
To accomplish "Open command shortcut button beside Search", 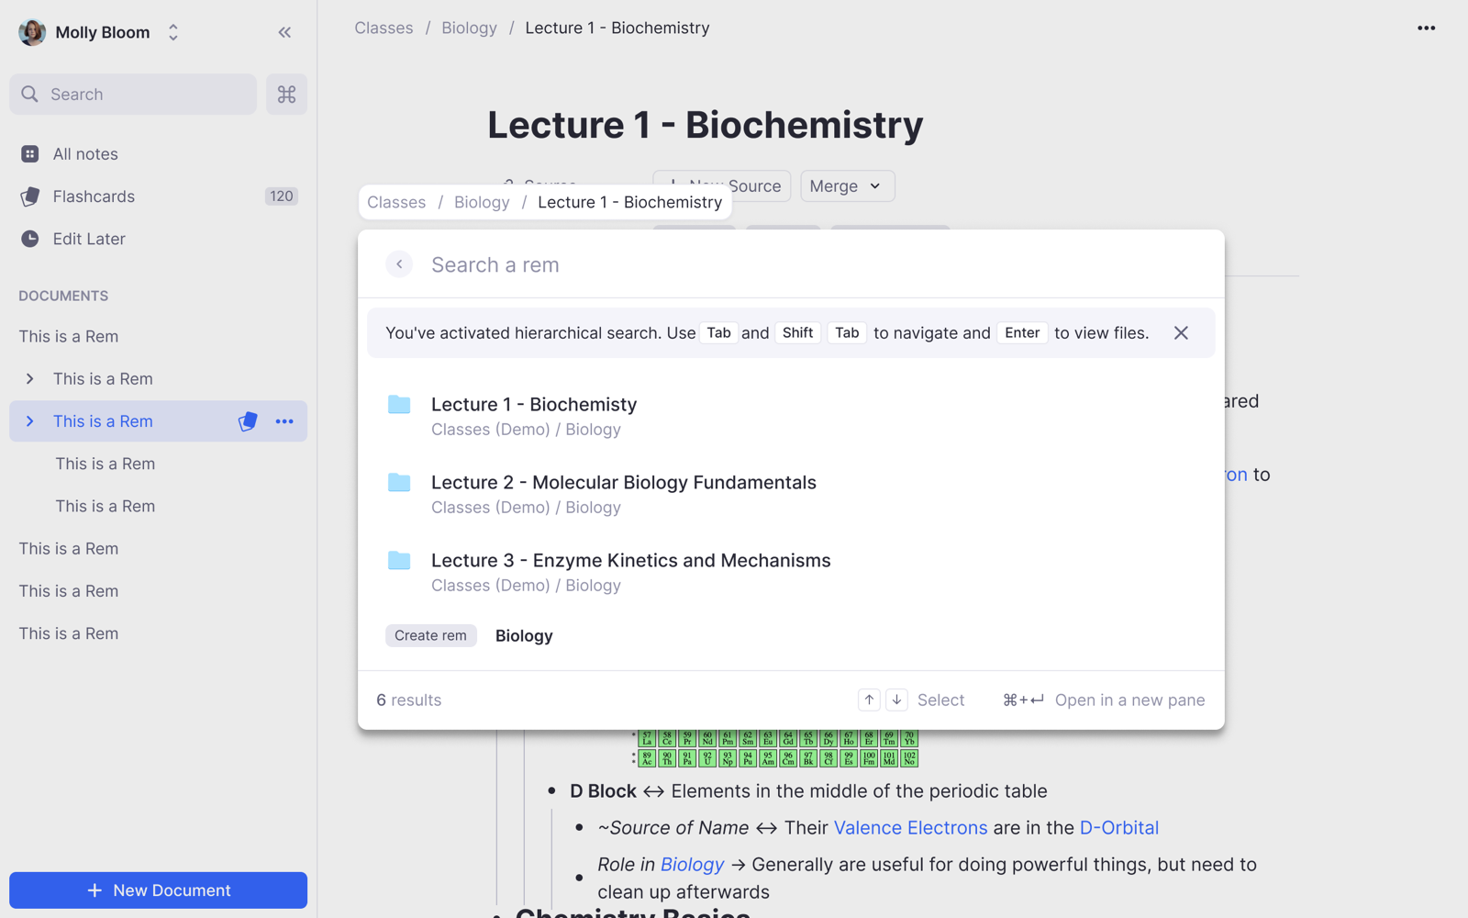I will coord(286,95).
